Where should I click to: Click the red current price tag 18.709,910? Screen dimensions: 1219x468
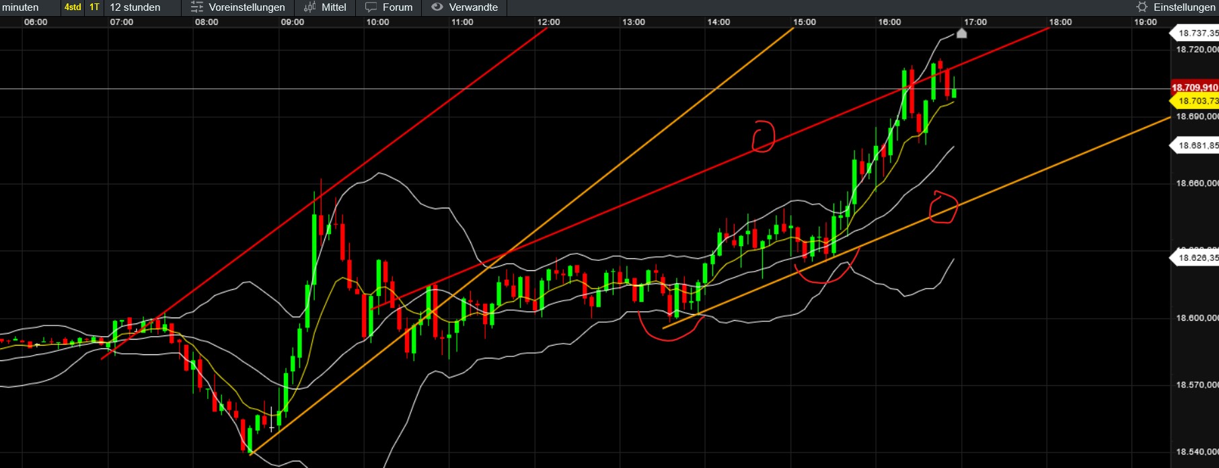(x=1195, y=87)
